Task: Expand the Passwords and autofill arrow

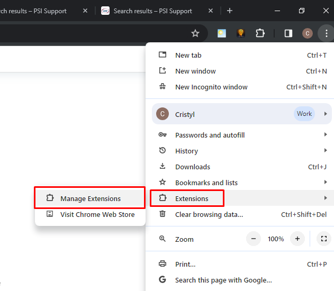Action: (326, 134)
